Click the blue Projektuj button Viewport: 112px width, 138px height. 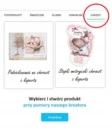(x=55, y=117)
